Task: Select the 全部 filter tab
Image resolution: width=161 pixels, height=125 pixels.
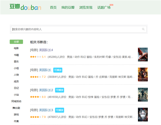Action: click(x=16, y=42)
